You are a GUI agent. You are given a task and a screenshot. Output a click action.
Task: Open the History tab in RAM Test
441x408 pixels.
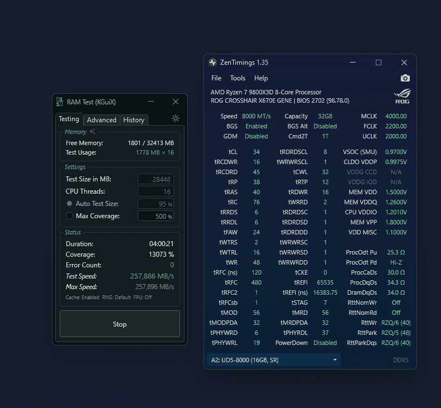pos(134,119)
